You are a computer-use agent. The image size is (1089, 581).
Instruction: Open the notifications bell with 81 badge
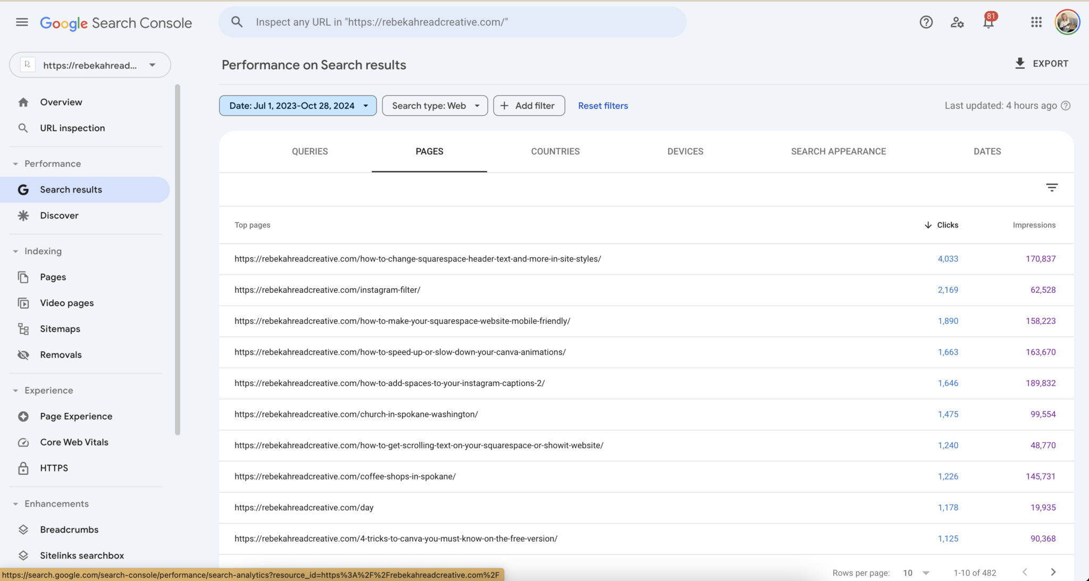(989, 22)
